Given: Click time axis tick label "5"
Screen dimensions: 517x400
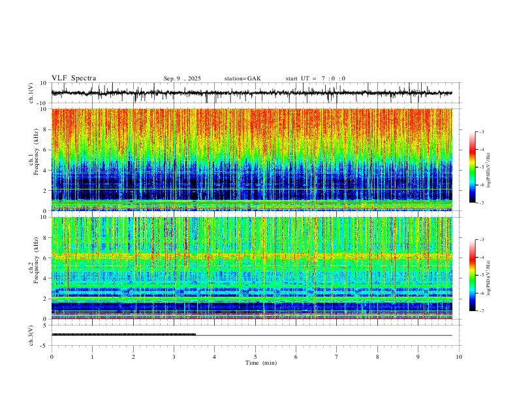Looking at the screenshot, I should 255,357.
